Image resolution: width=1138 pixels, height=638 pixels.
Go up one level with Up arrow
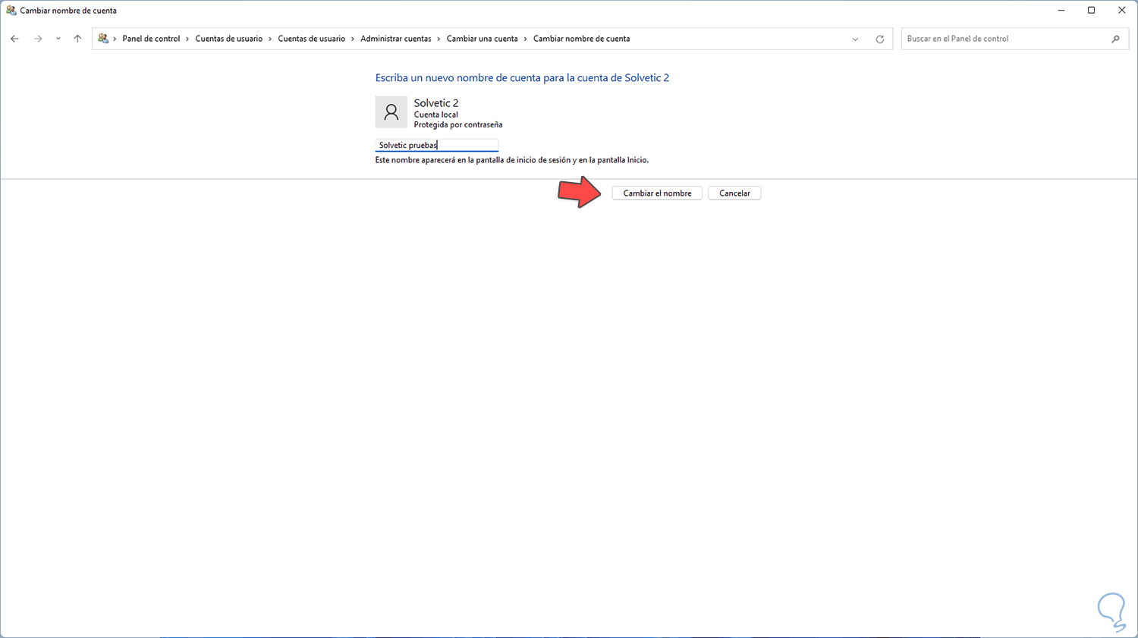77,39
